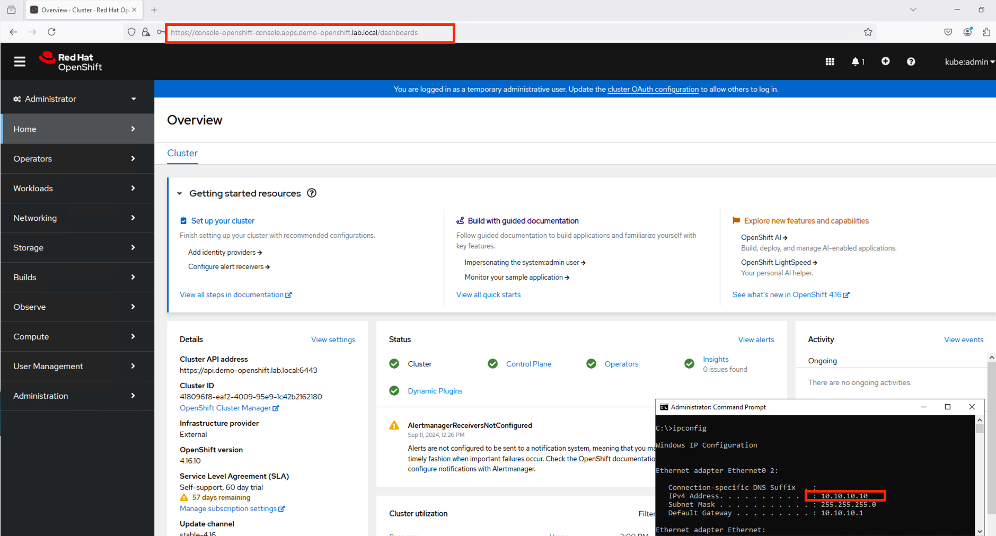Open the OpenShift AI link
Viewport: 996px width, 536px height.
coord(764,238)
